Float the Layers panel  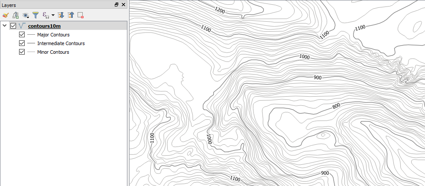click(x=117, y=5)
